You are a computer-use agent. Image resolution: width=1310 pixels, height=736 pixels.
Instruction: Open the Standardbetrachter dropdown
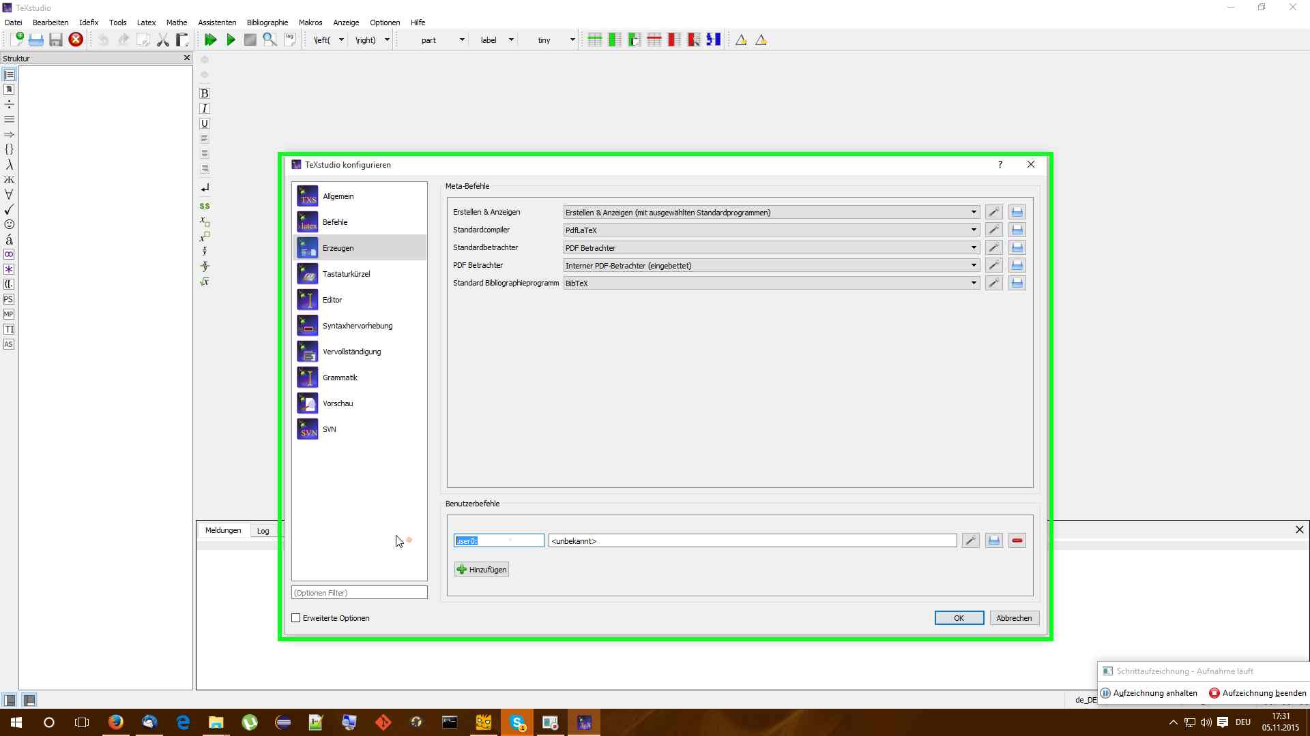(x=772, y=247)
